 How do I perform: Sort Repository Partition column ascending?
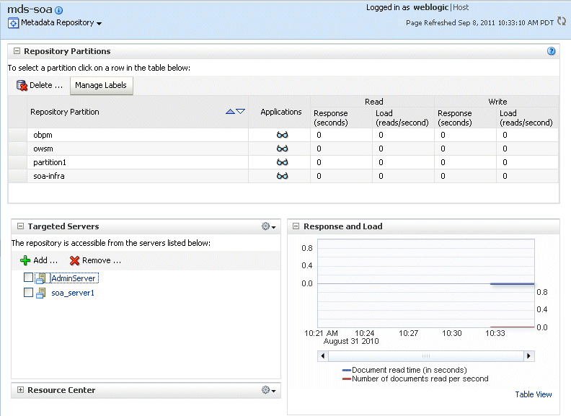coord(231,112)
